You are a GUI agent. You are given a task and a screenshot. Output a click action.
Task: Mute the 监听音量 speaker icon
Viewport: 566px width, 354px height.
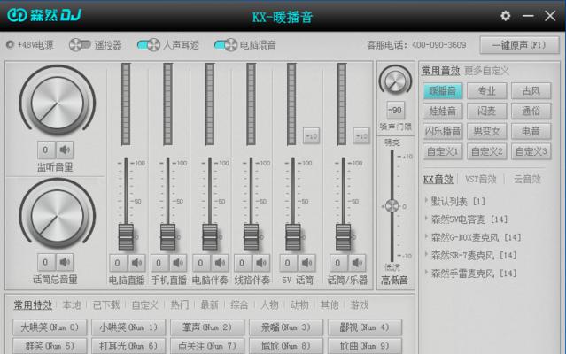[x=65, y=150]
